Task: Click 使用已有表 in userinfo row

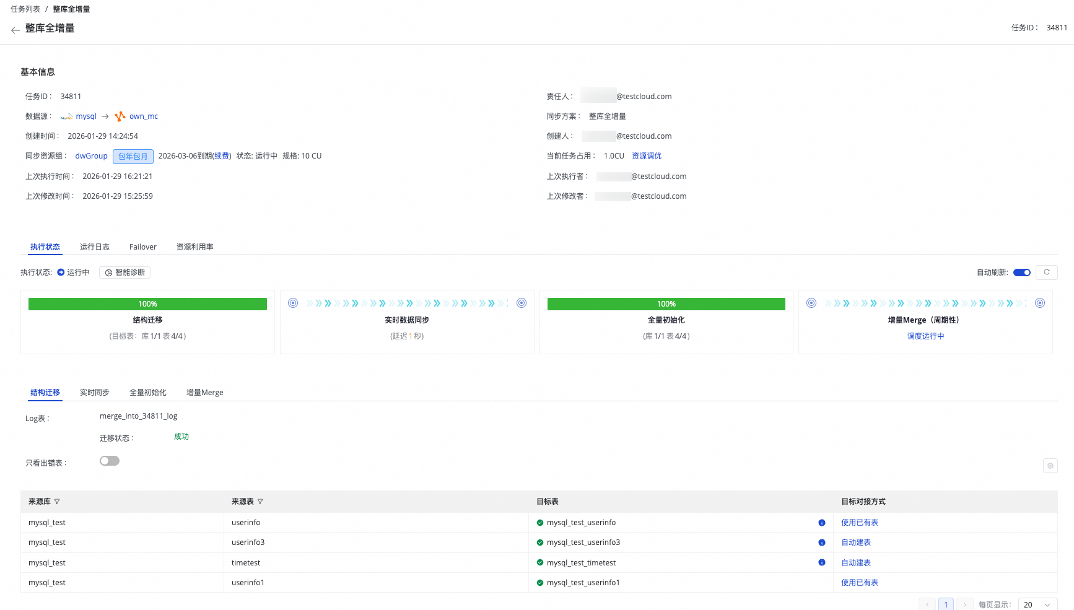Action: (x=860, y=523)
